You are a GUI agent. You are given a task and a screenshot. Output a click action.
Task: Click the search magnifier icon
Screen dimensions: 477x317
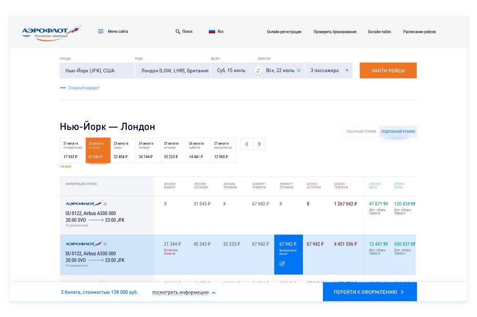[178, 31]
